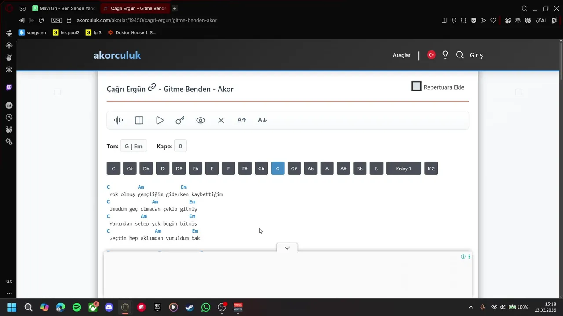Open Twitch in Opera sidebar
Viewport: 563px width, 316px height.
[9, 87]
